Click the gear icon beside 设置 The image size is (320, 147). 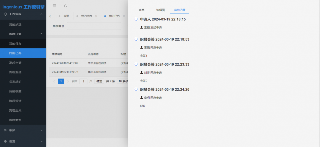click(6, 141)
